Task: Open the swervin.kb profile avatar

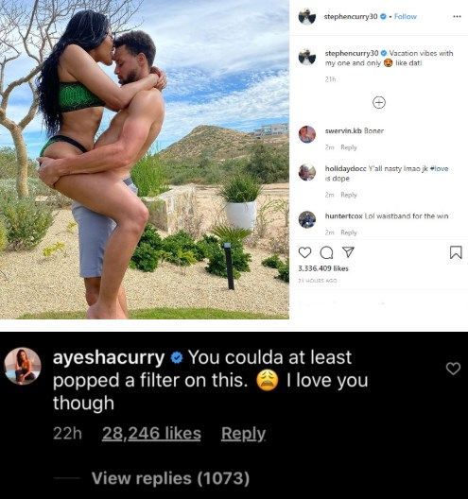Action: click(307, 134)
